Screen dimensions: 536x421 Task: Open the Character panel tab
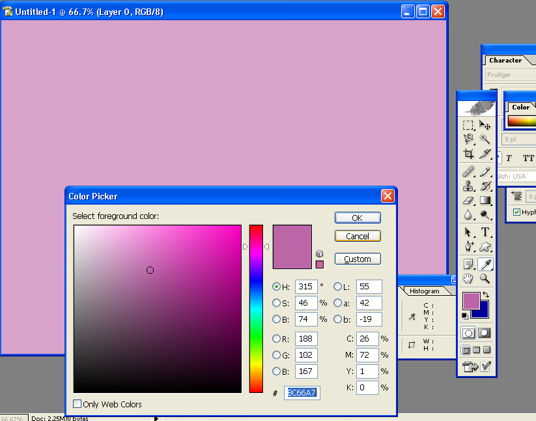point(505,61)
